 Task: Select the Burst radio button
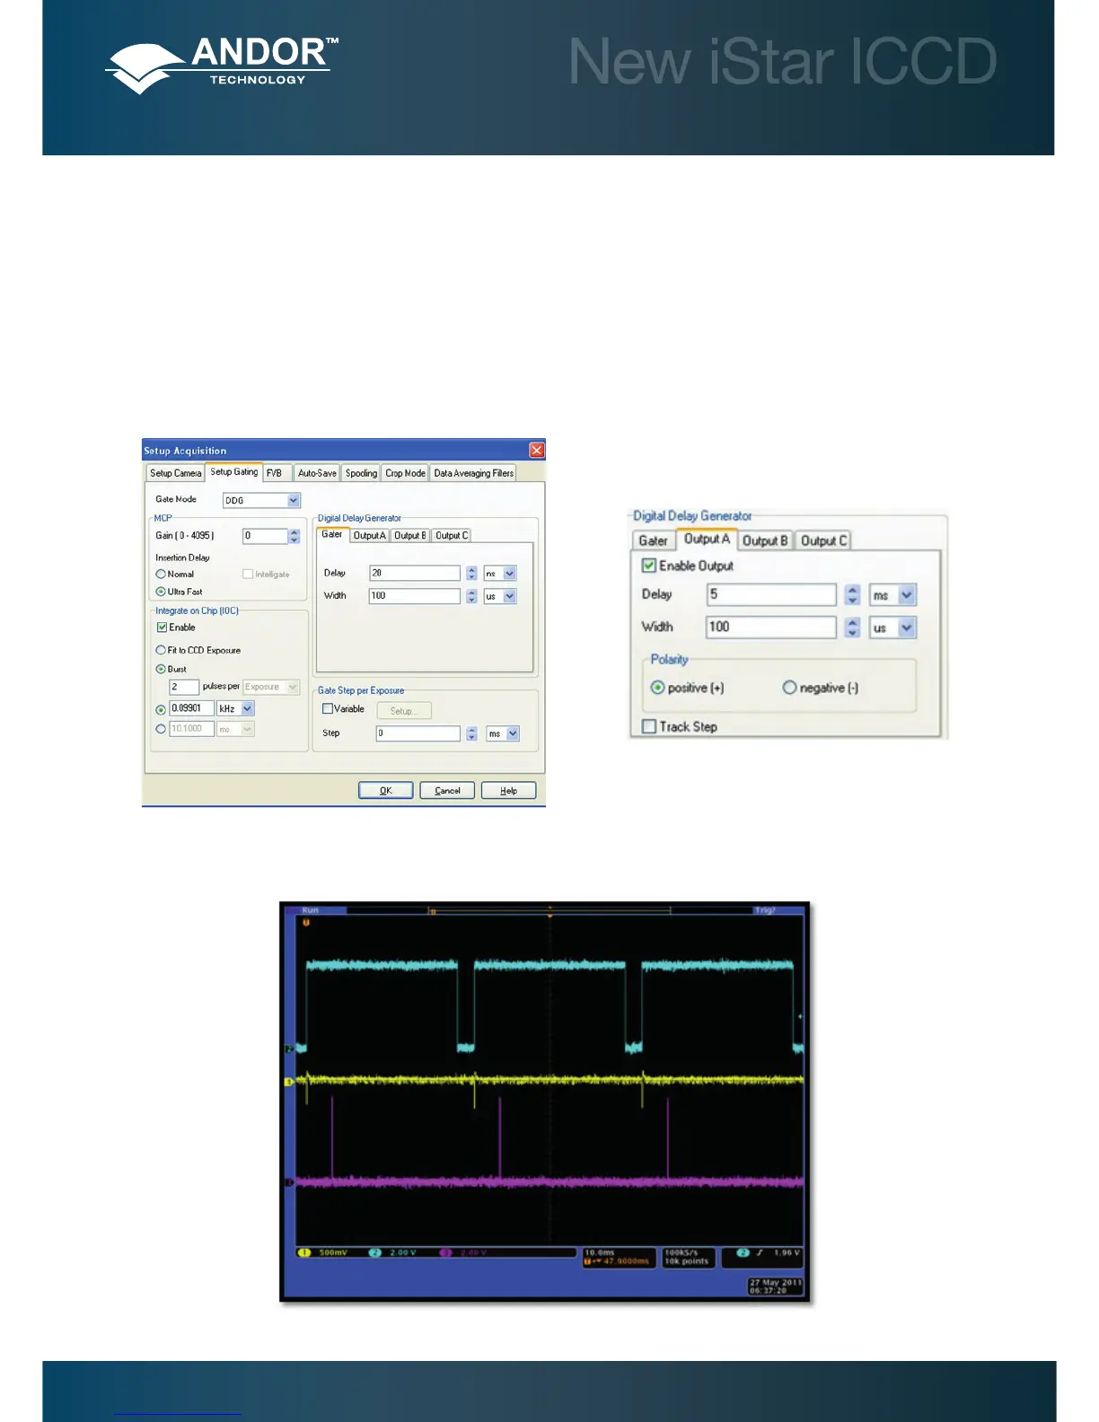(161, 669)
